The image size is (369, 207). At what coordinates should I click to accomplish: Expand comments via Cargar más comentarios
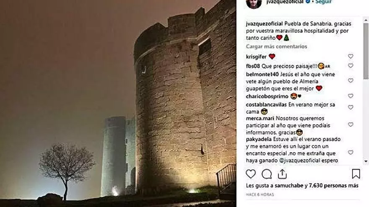(276, 46)
